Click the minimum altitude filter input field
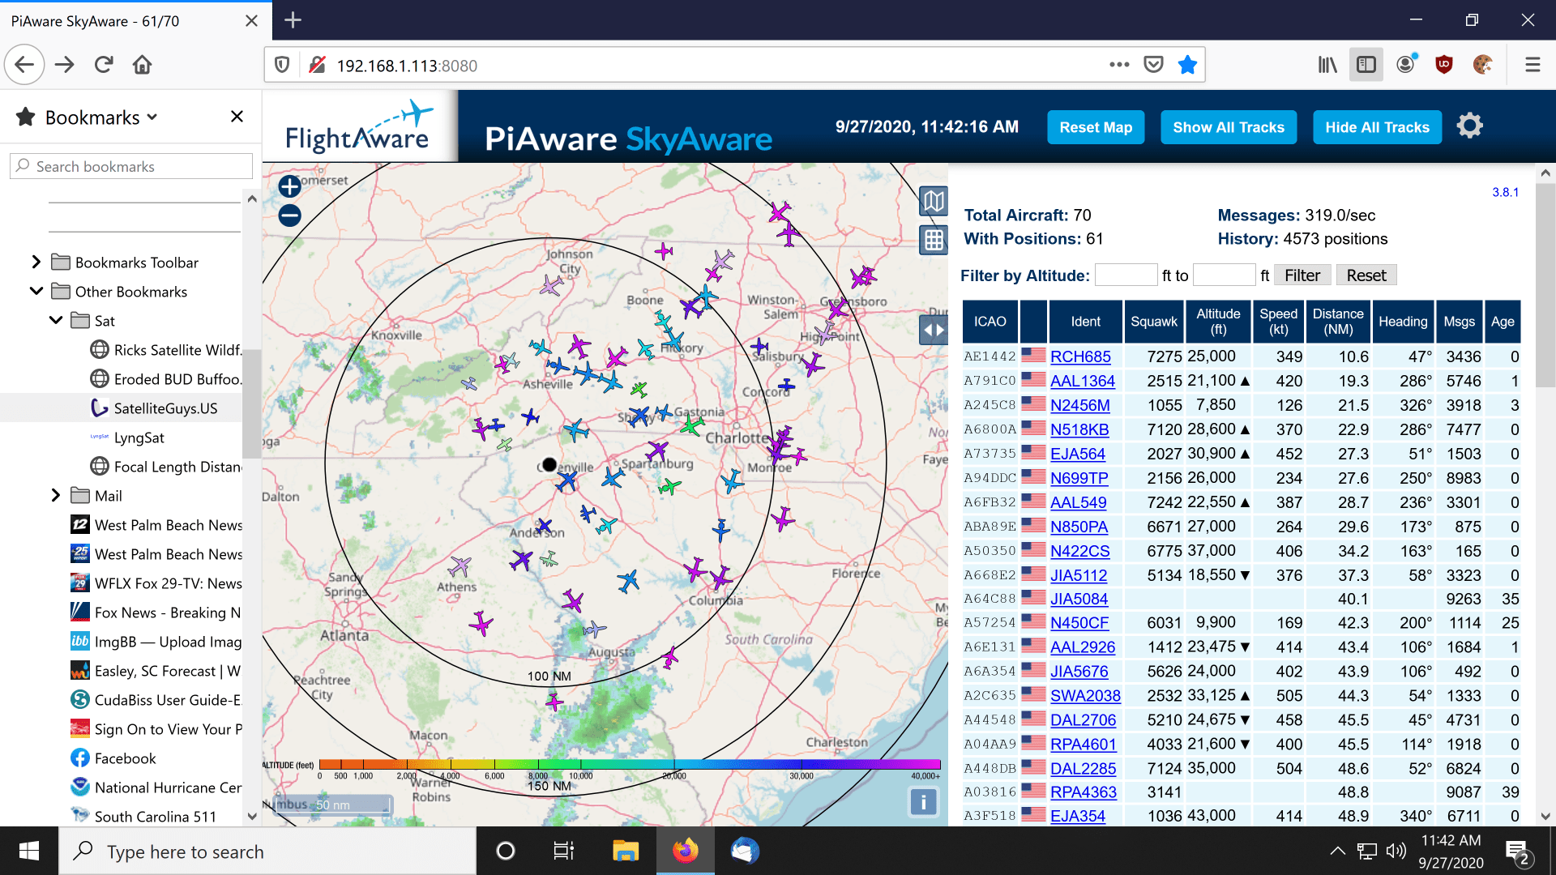The image size is (1556, 875). [1126, 275]
